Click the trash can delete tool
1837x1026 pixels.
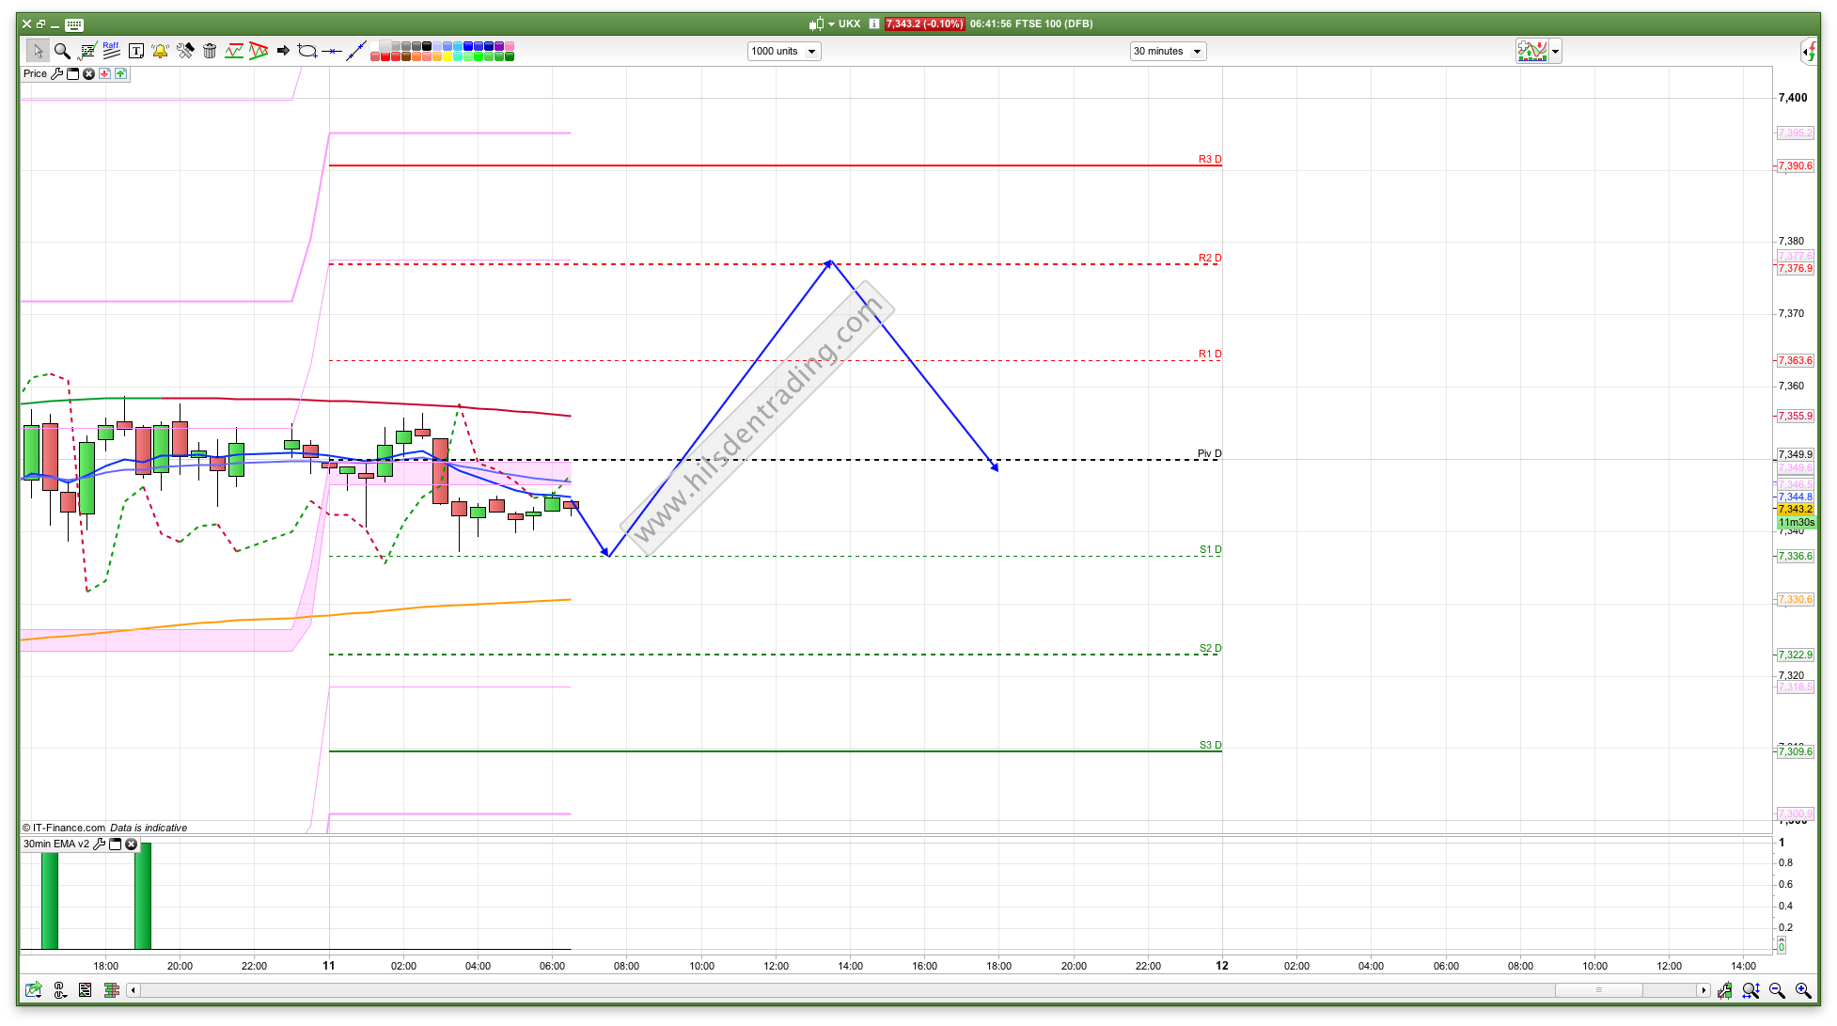(x=210, y=51)
